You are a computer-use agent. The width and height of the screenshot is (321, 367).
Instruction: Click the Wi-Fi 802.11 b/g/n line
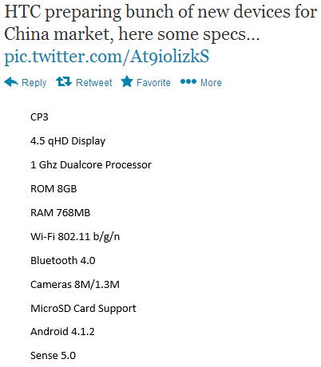(x=75, y=237)
